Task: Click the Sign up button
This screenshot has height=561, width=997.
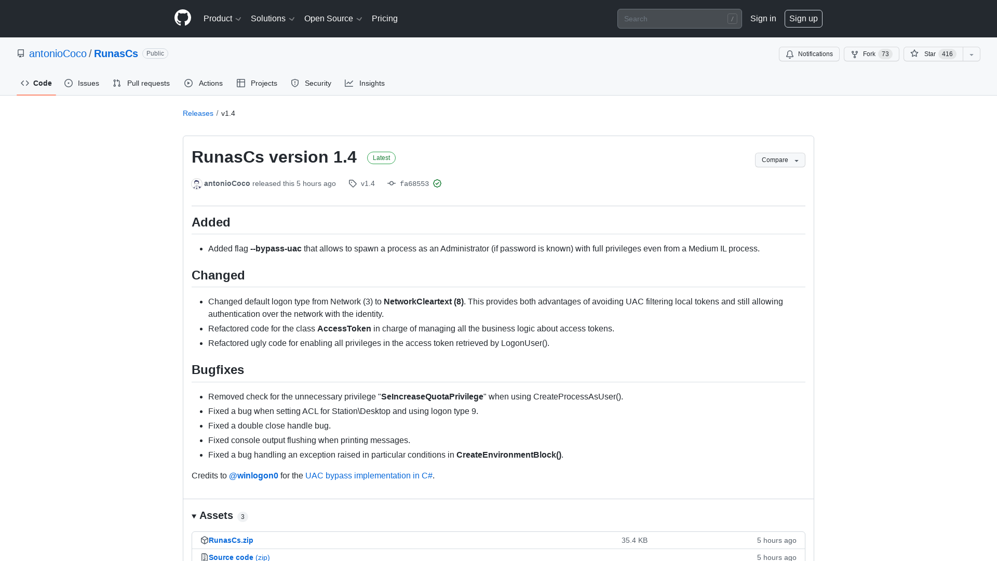Action: (803, 18)
